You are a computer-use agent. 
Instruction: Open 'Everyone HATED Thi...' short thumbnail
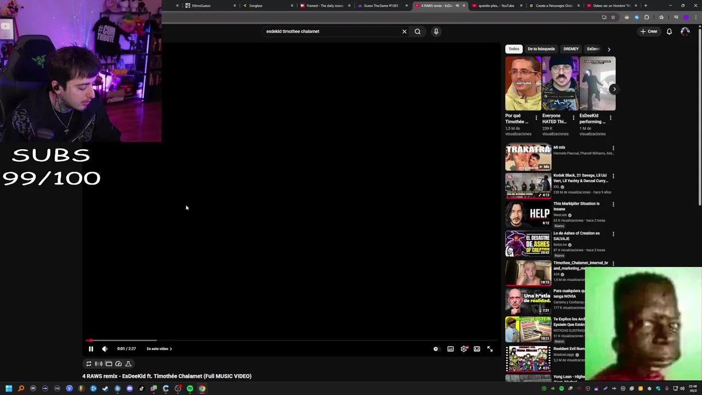pos(561,83)
